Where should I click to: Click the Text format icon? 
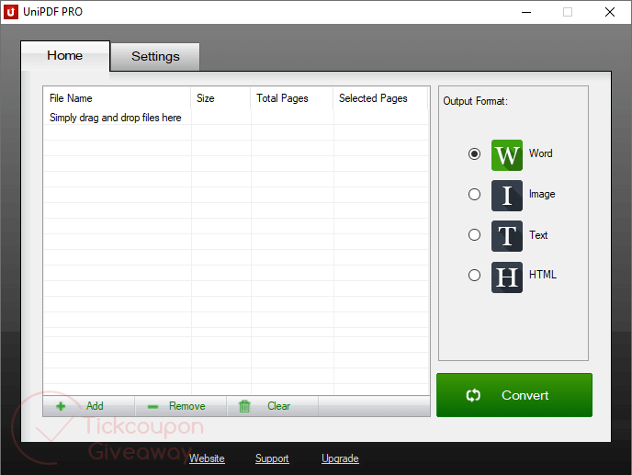507,236
